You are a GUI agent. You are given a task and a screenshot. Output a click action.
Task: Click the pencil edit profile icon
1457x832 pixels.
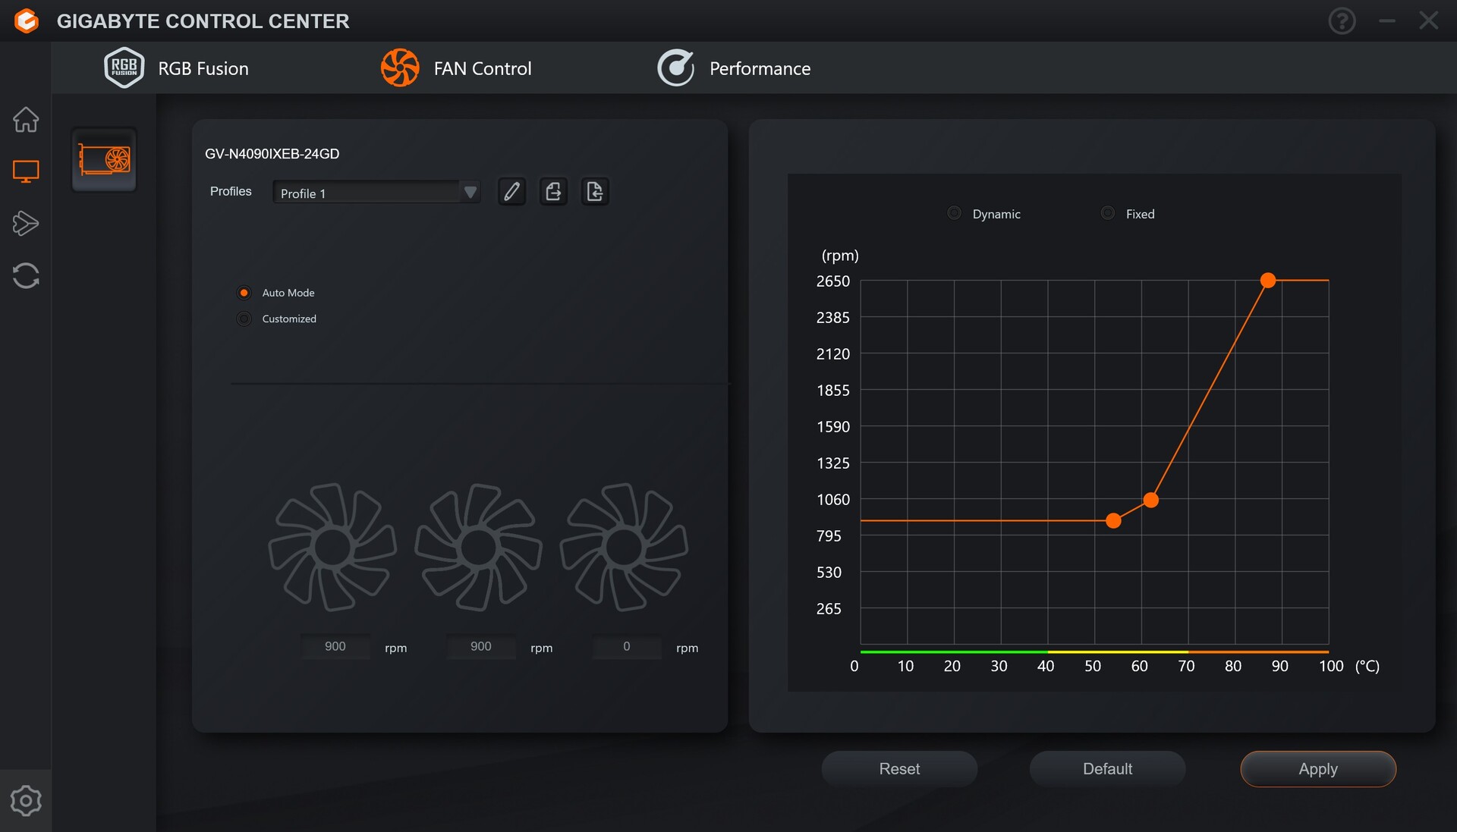pyautogui.click(x=512, y=192)
